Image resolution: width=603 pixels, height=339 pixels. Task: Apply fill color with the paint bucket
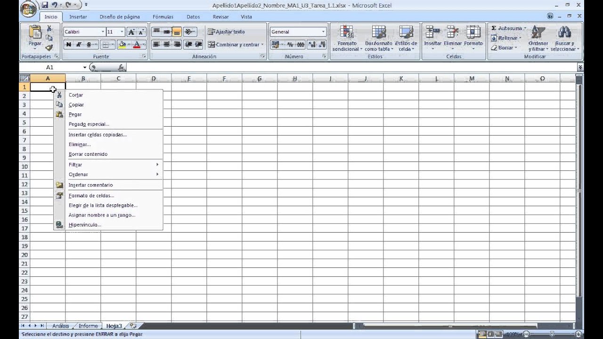(122, 45)
